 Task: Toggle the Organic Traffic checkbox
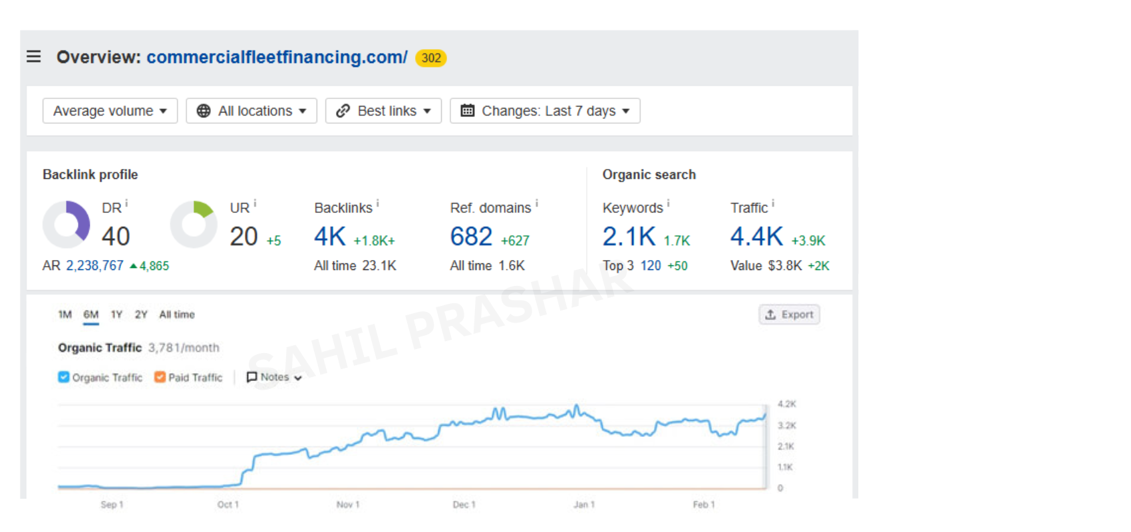click(x=64, y=377)
